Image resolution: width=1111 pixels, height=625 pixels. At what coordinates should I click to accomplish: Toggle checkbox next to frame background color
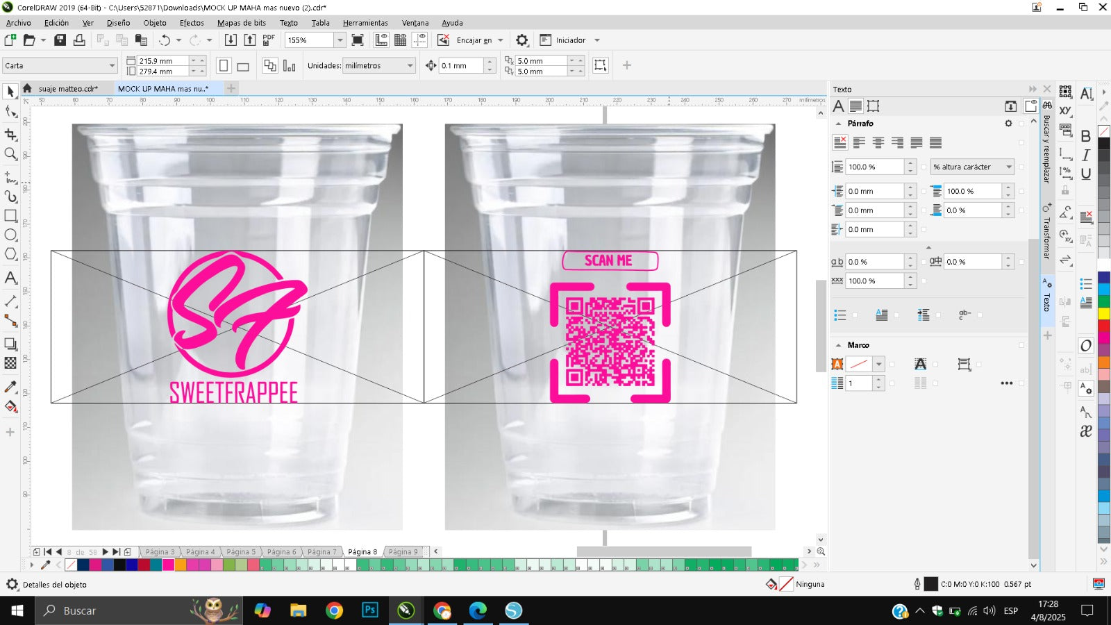click(x=892, y=364)
